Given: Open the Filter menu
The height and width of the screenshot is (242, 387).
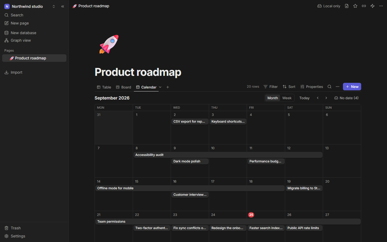Looking at the screenshot, I should [x=271, y=87].
